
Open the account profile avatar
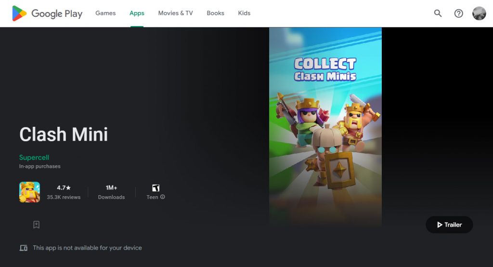click(x=479, y=13)
